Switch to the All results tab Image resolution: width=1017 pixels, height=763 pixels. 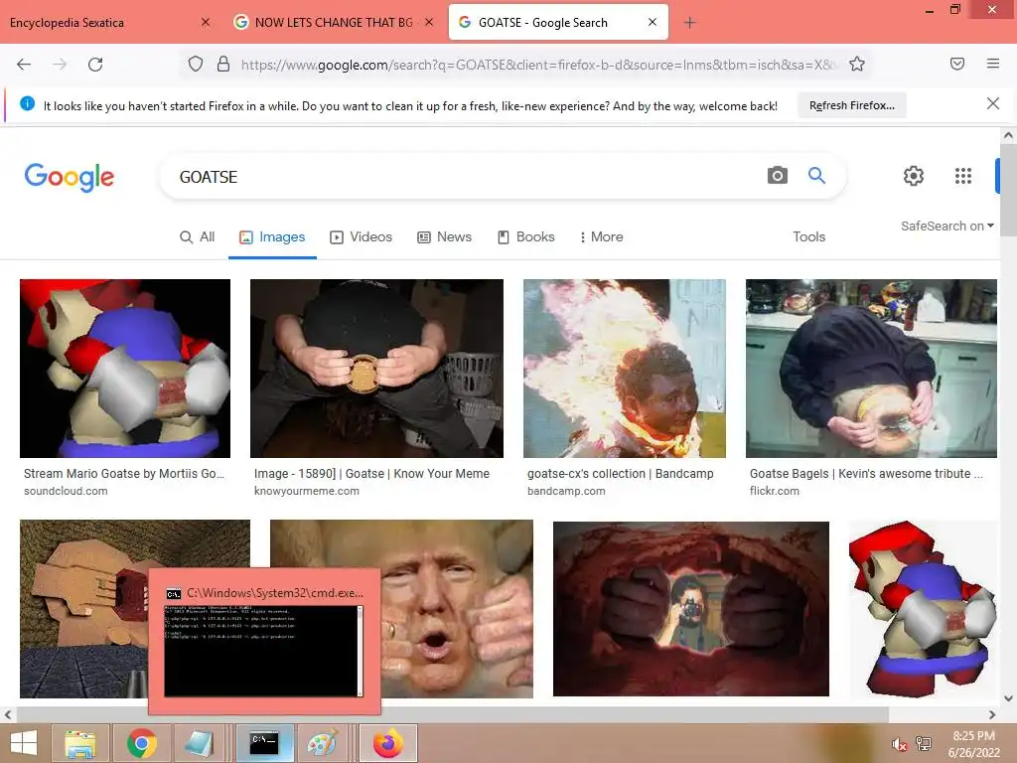pos(198,236)
